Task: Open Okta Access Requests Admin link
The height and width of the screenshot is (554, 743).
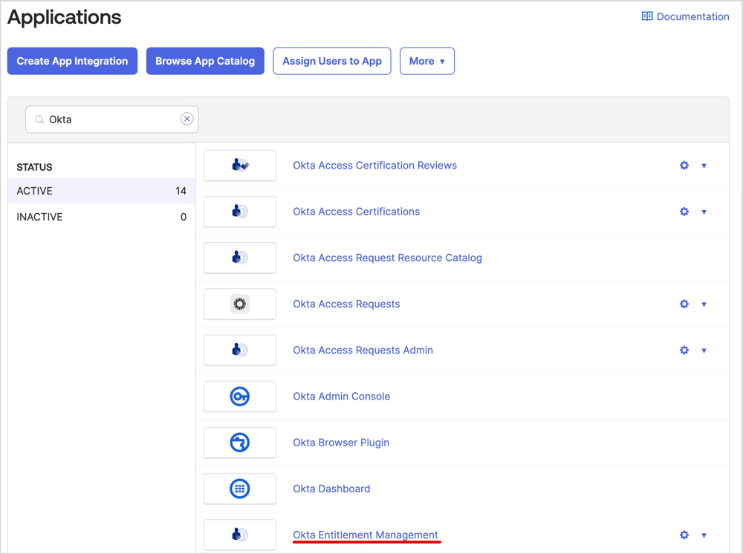Action: 363,350
